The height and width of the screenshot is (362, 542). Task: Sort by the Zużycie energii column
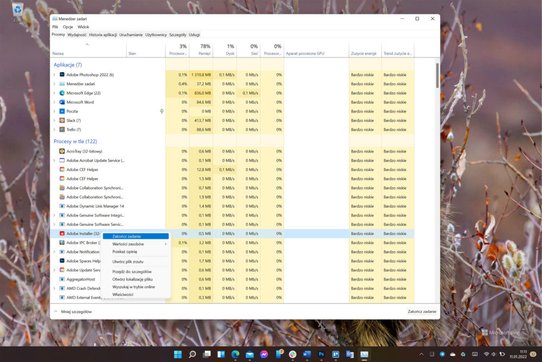365,50
